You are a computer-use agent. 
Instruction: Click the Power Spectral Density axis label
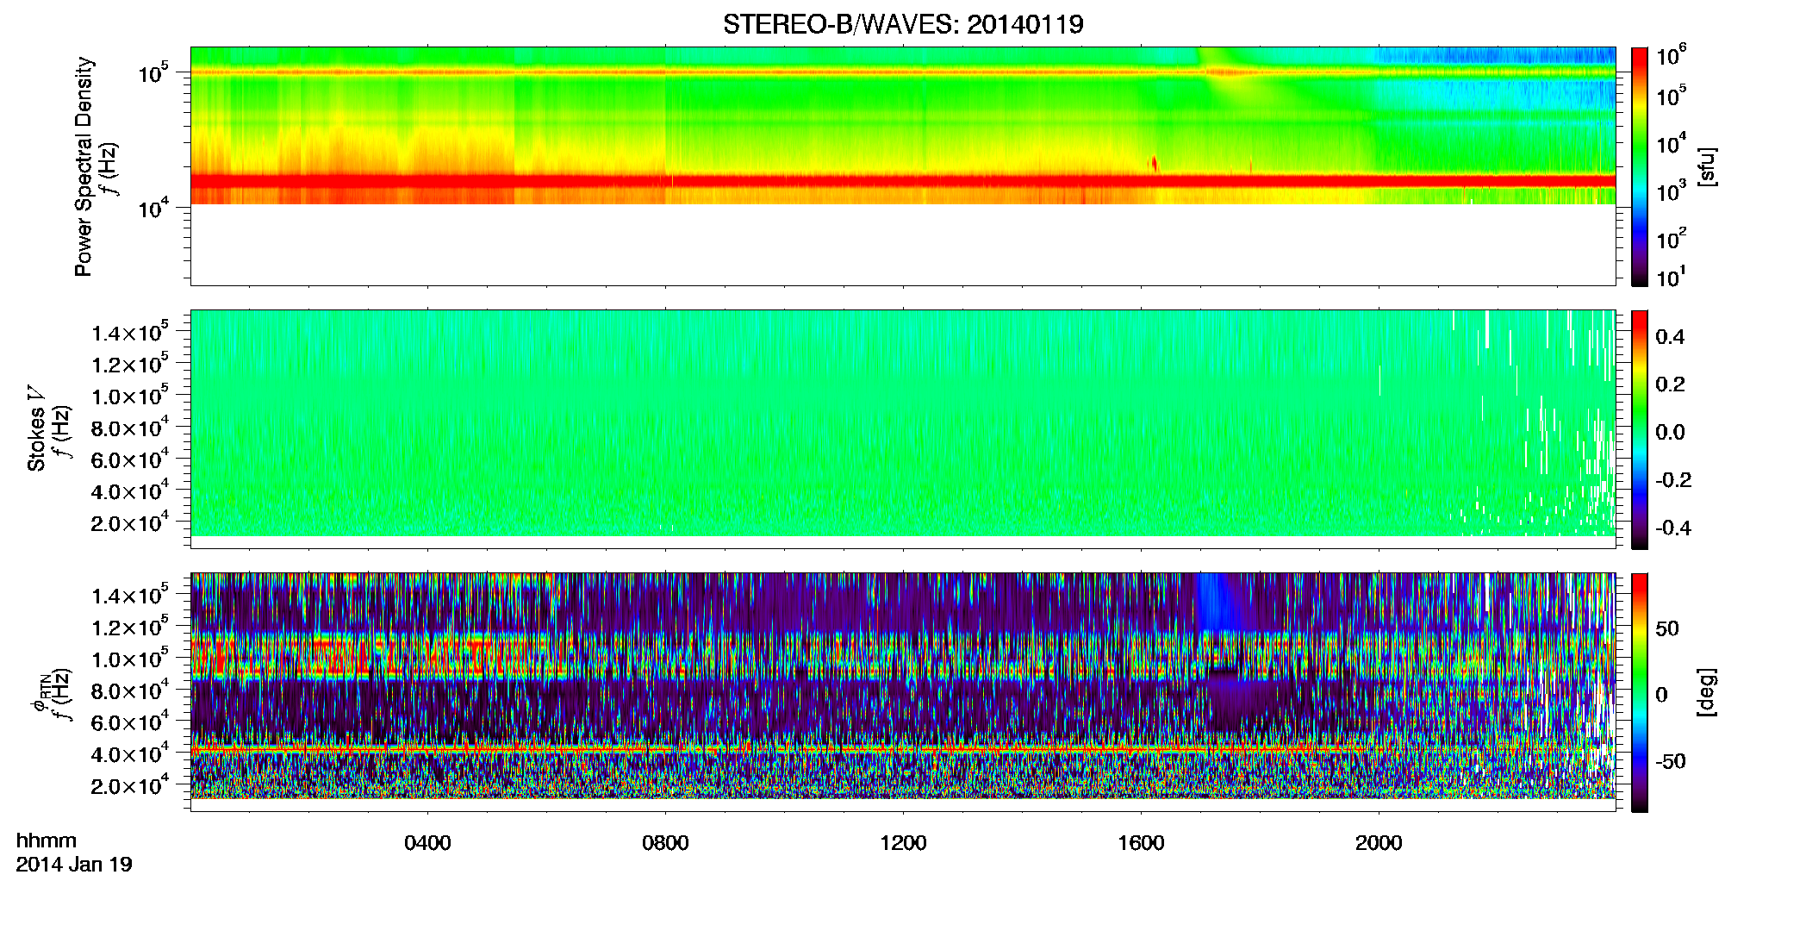pyautogui.click(x=84, y=166)
